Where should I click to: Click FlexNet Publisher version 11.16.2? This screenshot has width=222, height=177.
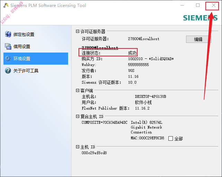tap(142, 108)
